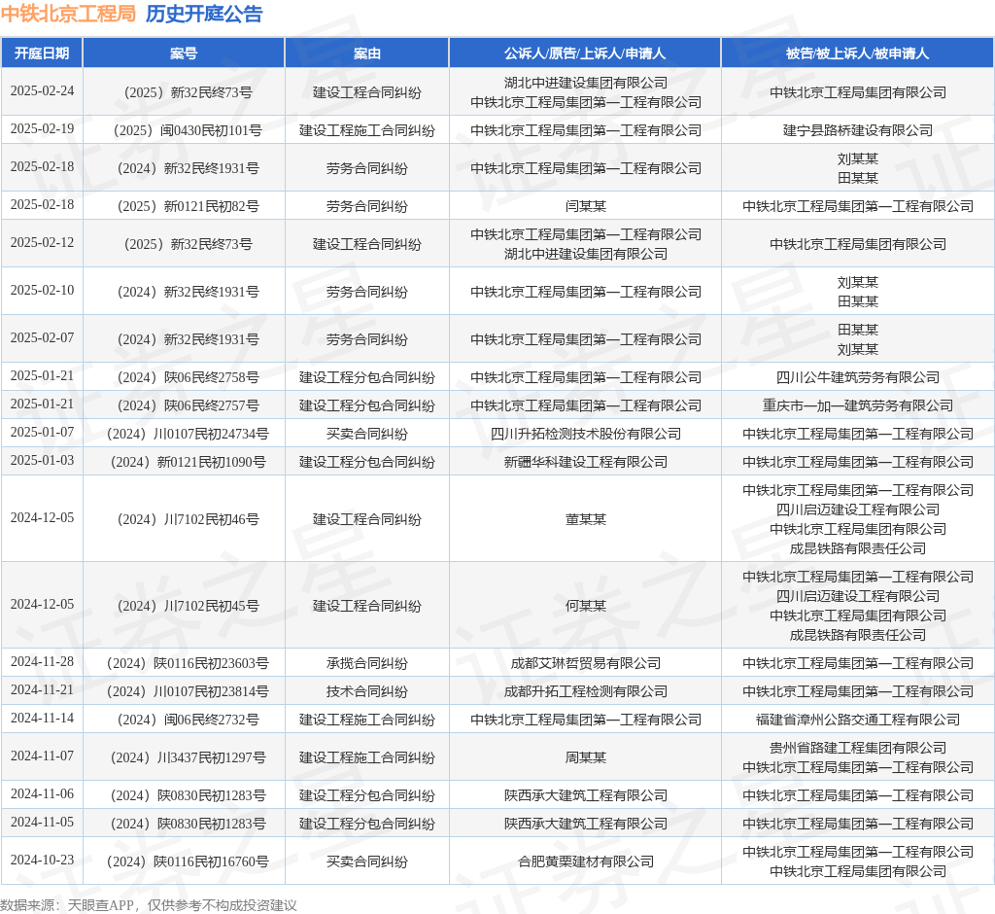
Task: Select date cell 2024-11-14
Action: [42, 719]
